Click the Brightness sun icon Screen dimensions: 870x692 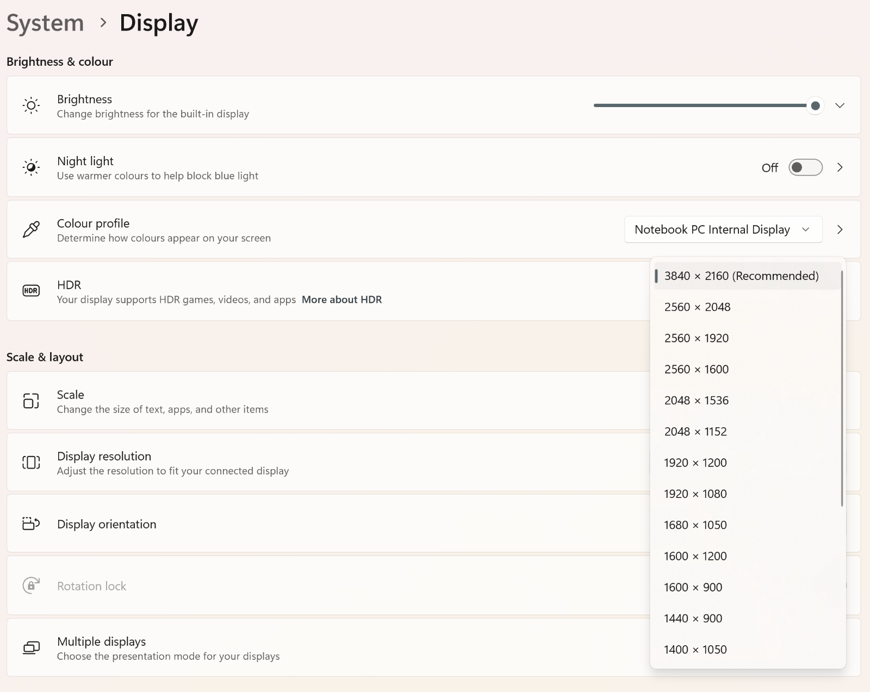tap(31, 105)
